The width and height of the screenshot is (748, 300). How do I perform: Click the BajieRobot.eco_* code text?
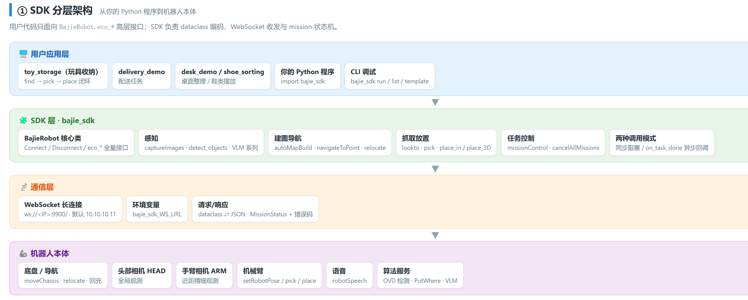click(87, 27)
